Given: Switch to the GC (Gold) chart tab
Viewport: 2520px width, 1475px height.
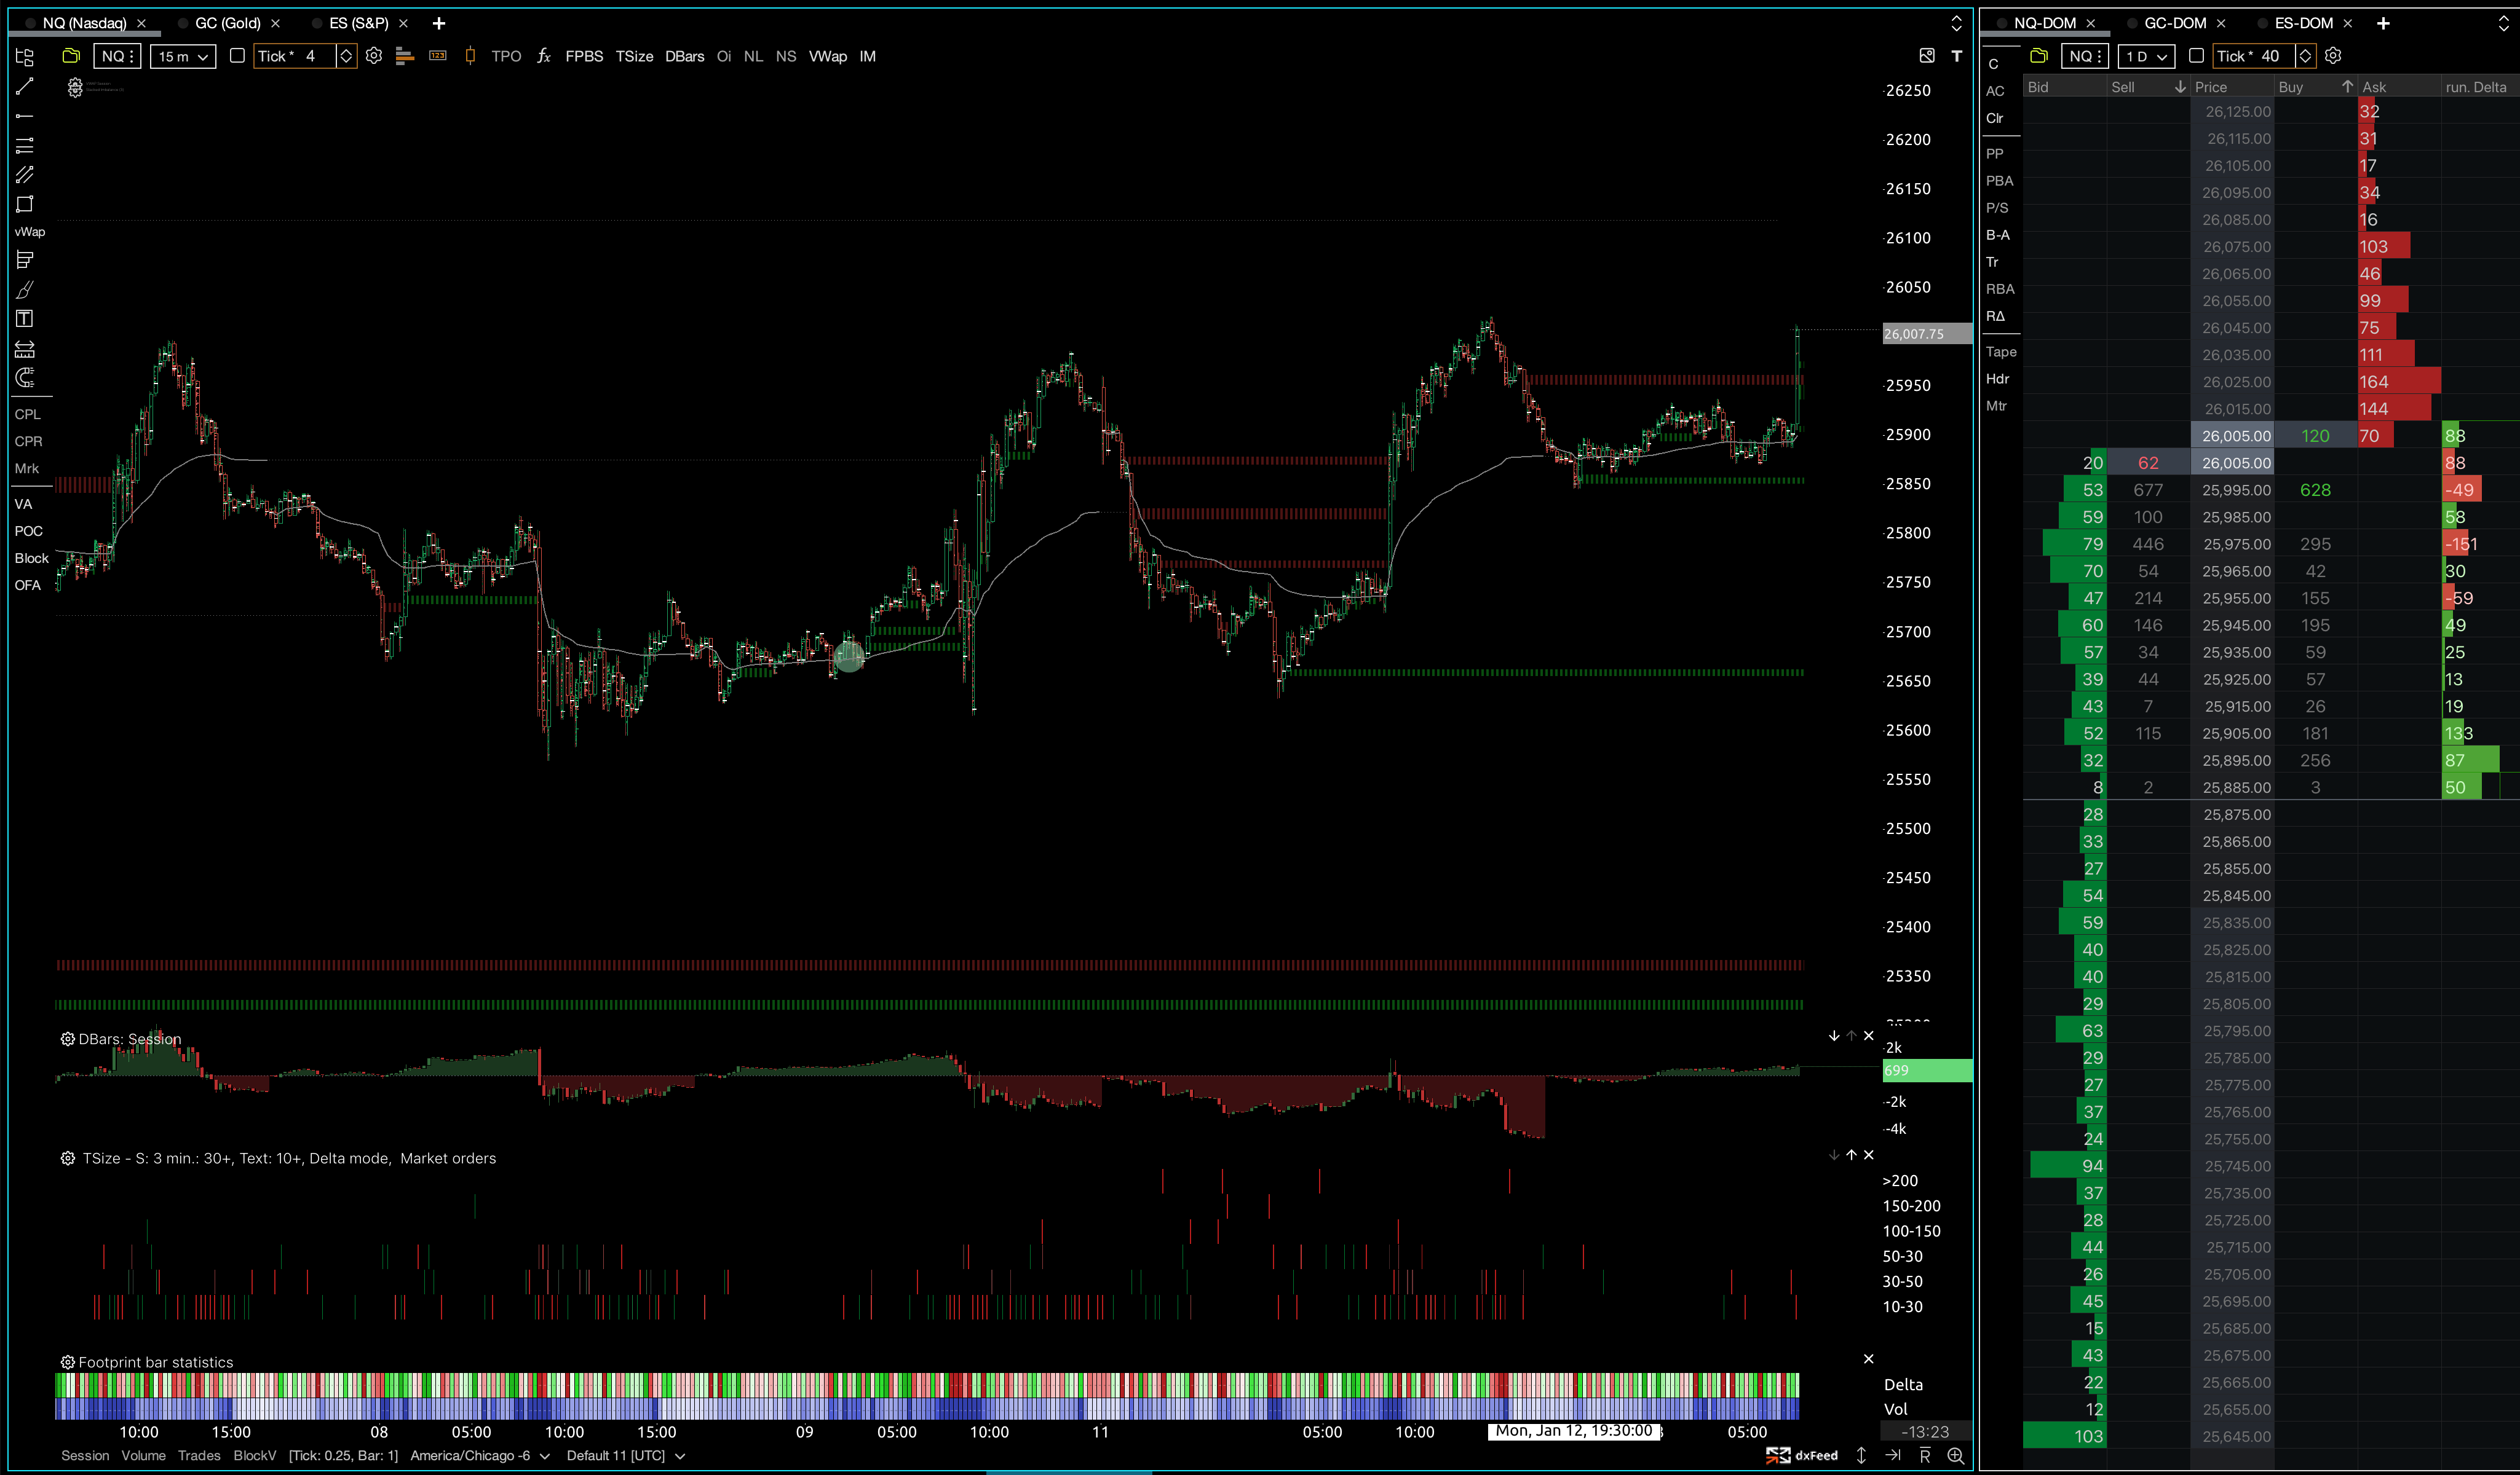Looking at the screenshot, I should tap(227, 23).
